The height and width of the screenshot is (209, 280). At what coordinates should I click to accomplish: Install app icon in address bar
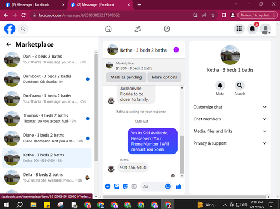[195, 15]
